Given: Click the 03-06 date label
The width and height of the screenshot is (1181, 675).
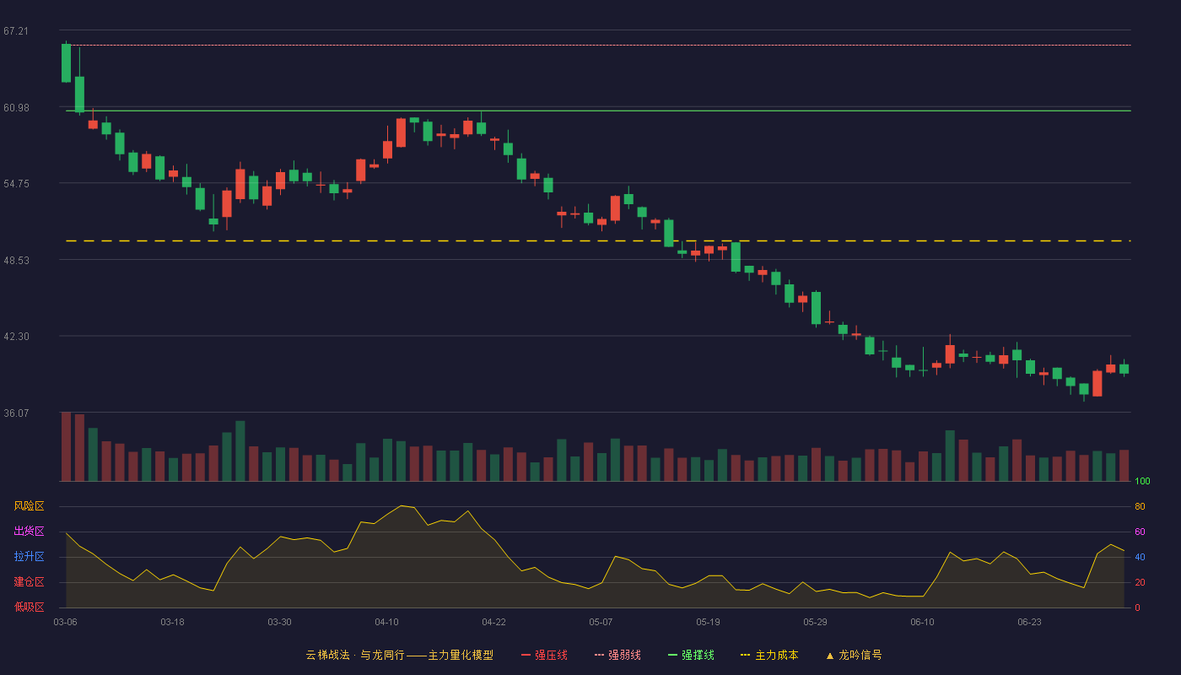Looking at the screenshot, I should (x=66, y=622).
